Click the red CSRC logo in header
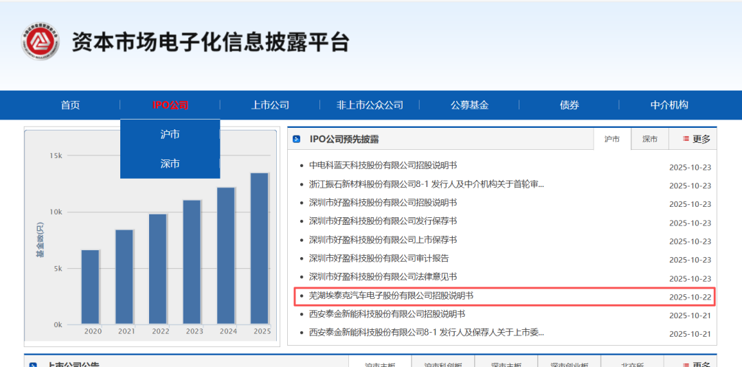Viewport: 742px width, 367px height. click(x=41, y=41)
